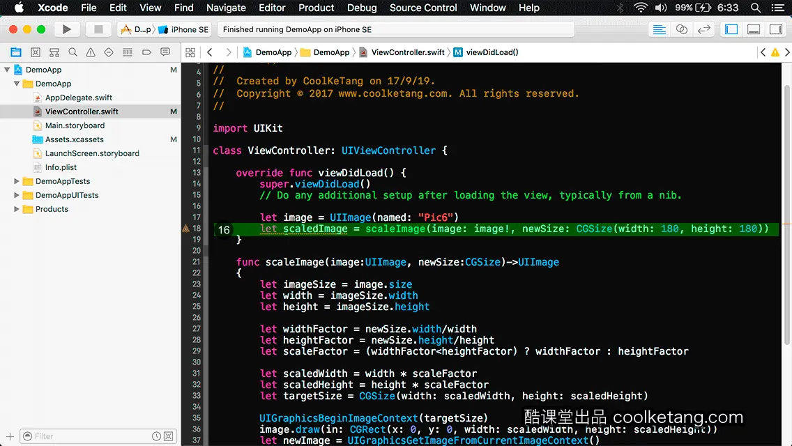Open the Source Control navigator
Image resolution: width=792 pixels, height=446 pixels.
[36, 52]
